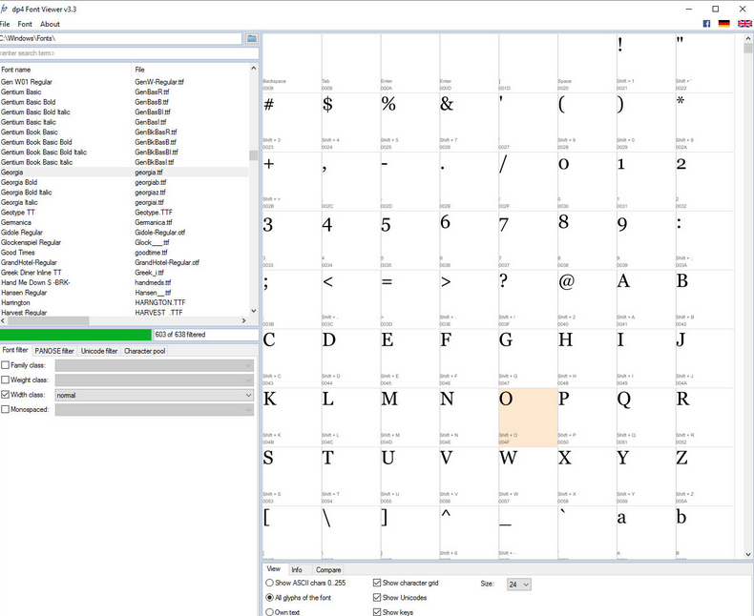This screenshot has height=616, width=754.
Task: Open the Compare tab
Action: click(328, 569)
